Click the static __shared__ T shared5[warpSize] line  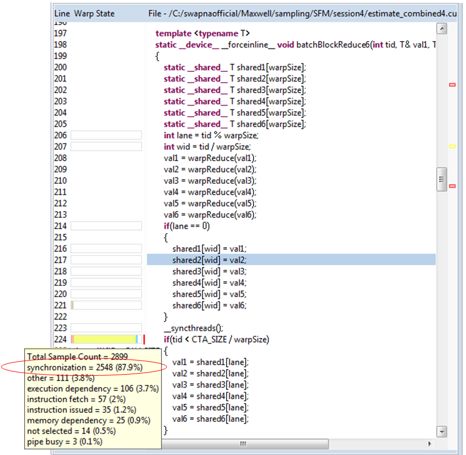[x=235, y=112]
